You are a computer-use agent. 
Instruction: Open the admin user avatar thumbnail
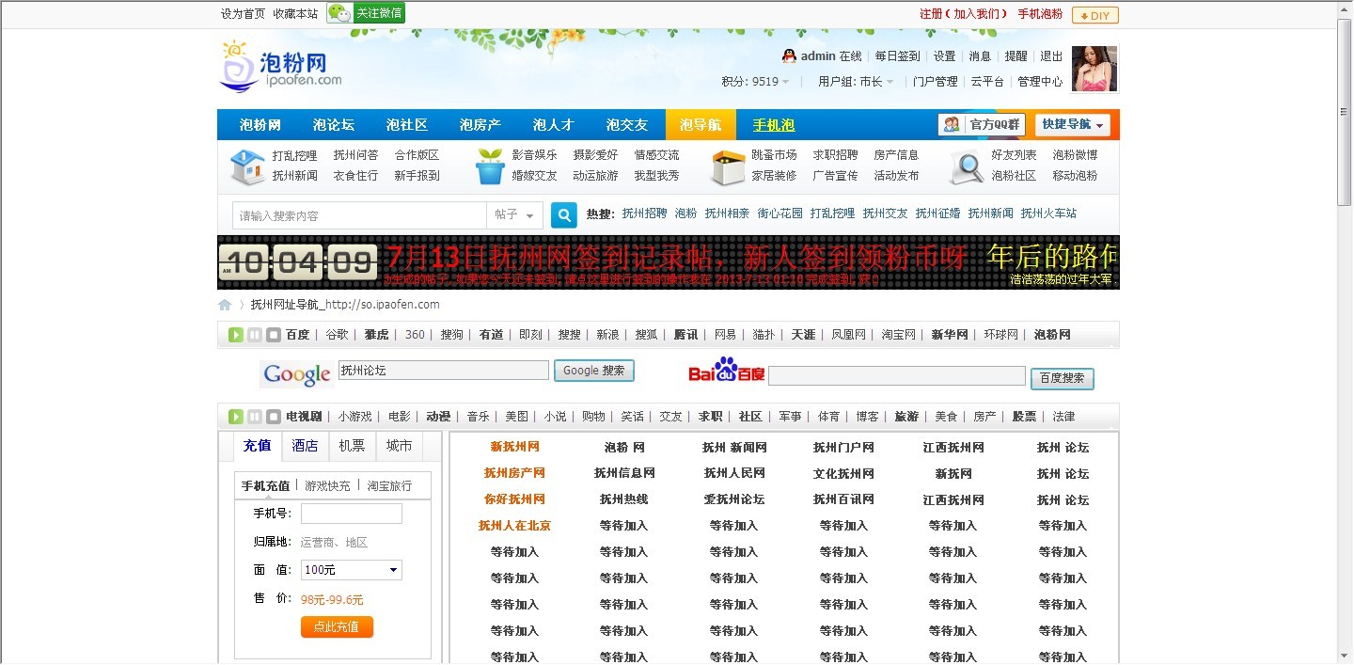point(1094,69)
